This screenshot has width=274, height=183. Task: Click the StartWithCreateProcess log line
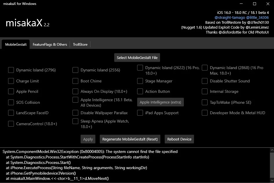[77, 157]
